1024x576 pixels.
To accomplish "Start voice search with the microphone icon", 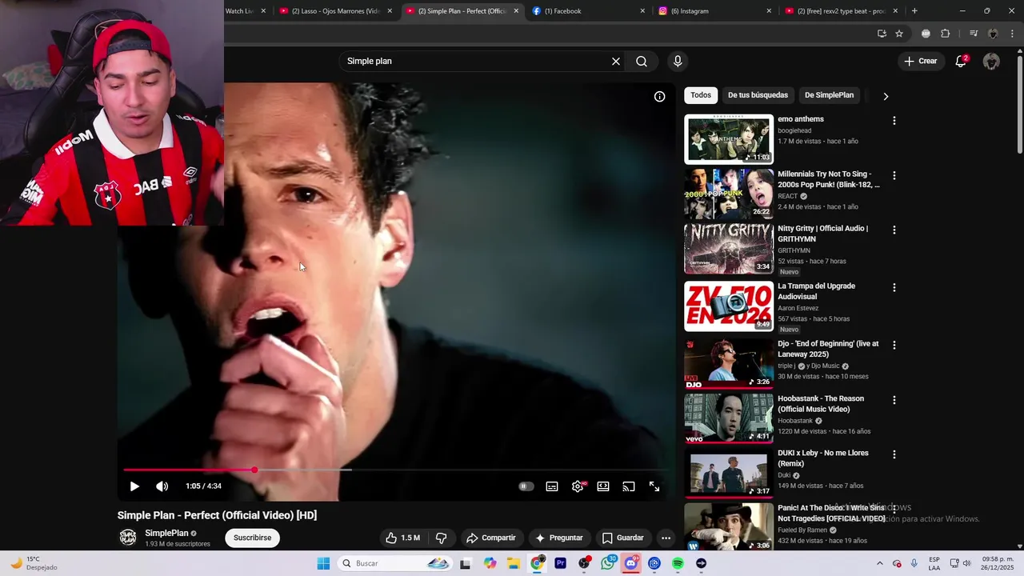I will 678,61.
